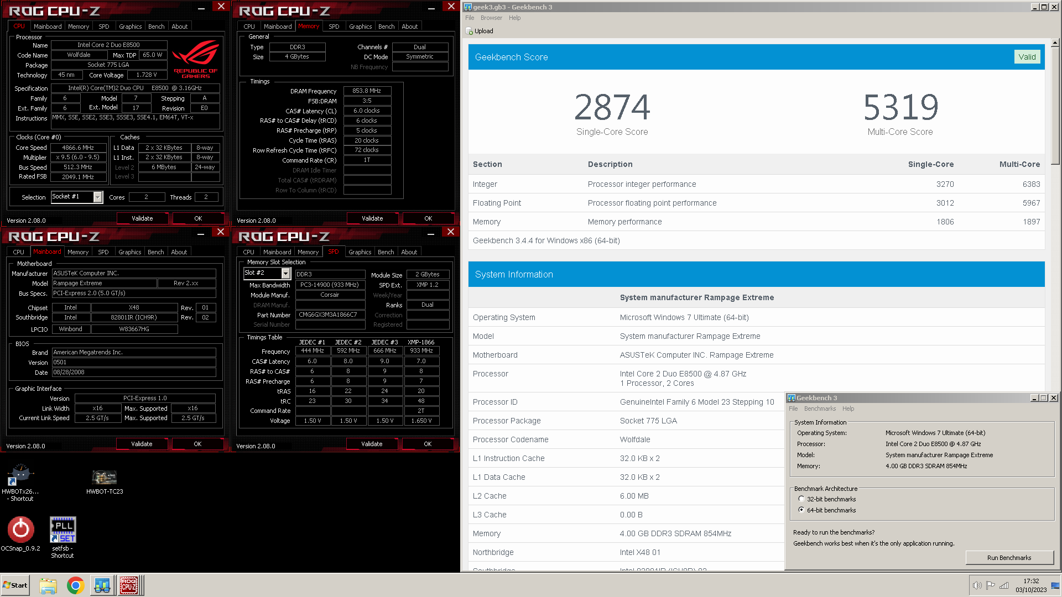The image size is (1062, 597).
Task: Open Graphics tab in CPU-Z Memory window
Action: 361,27
